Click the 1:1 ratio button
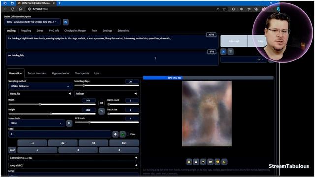The image size is (315, 177). point(32,143)
